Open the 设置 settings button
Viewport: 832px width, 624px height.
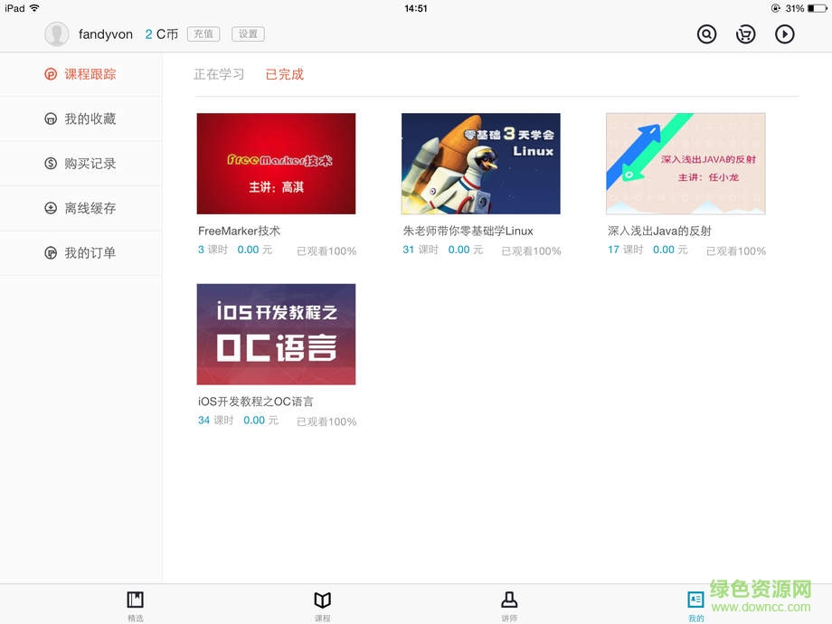point(248,33)
